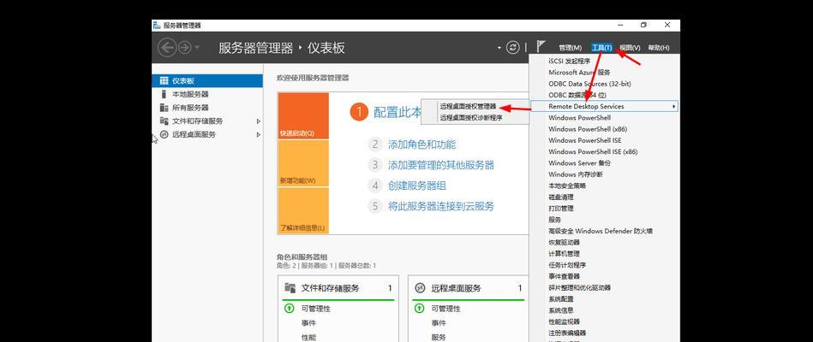The image size is (813, 342).
Task: Expand the 文件和存储服务 sidebar arrow
Action: click(258, 121)
